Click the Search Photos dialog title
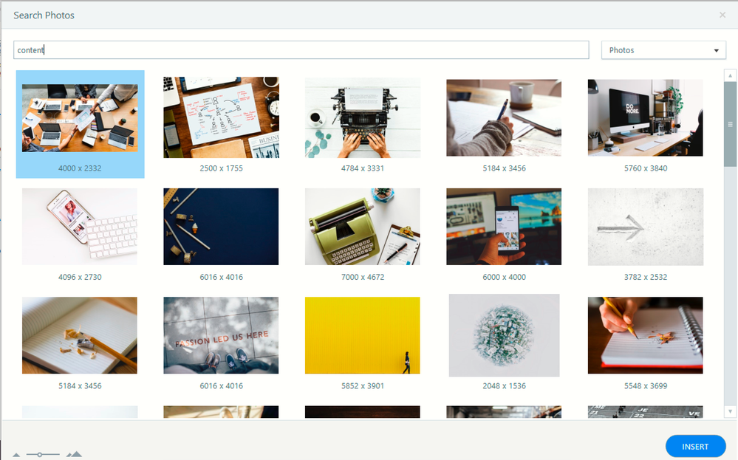 44,15
